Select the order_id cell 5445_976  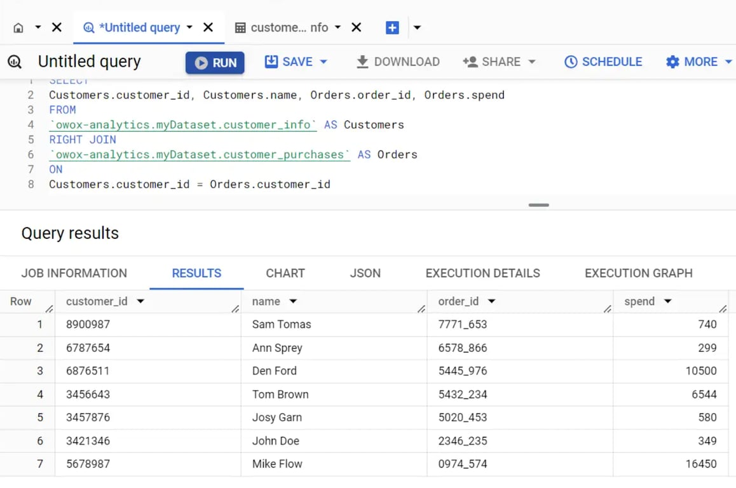click(x=520, y=371)
